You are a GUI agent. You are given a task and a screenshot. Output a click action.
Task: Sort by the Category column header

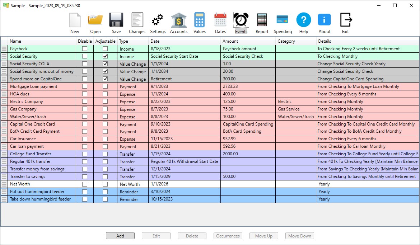[x=296, y=41]
